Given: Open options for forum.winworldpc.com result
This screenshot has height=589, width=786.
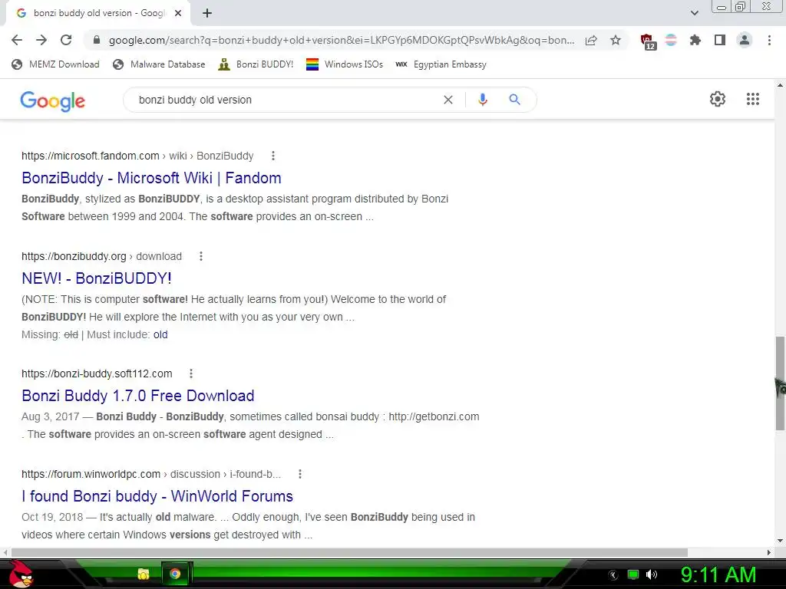Looking at the screenshot, I should [x=300, y=474].
